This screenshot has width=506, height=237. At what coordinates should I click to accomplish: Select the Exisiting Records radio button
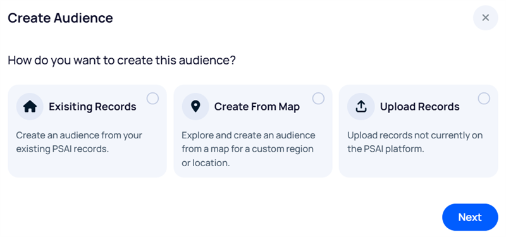tap(152, 99)
